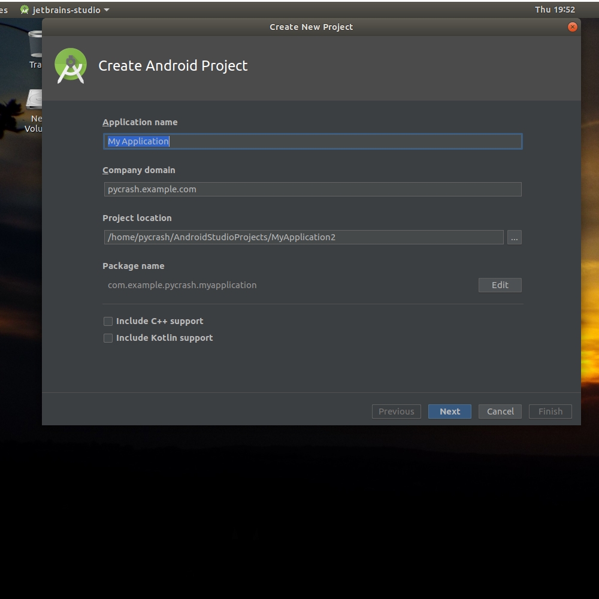
Task: Select the My Application name field
Action: coord(312,141)
